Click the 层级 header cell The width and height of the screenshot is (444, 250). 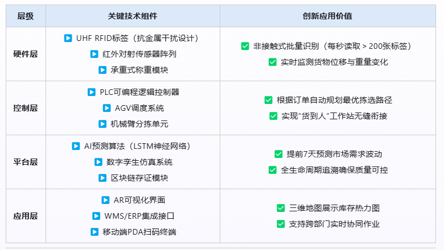(x=26, y=16)
